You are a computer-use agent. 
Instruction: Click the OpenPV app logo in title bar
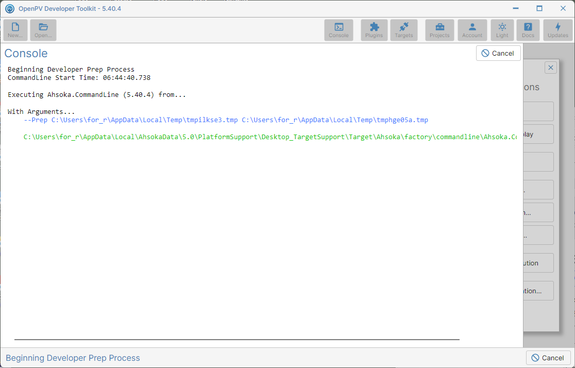(x=10, y=8)
